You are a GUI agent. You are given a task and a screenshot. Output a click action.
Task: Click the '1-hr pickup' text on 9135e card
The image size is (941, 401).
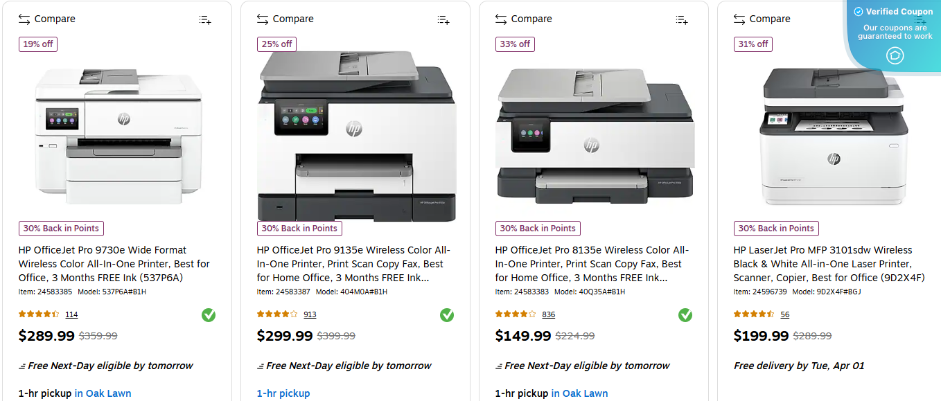pyautogui.click(x=283, y=393)
